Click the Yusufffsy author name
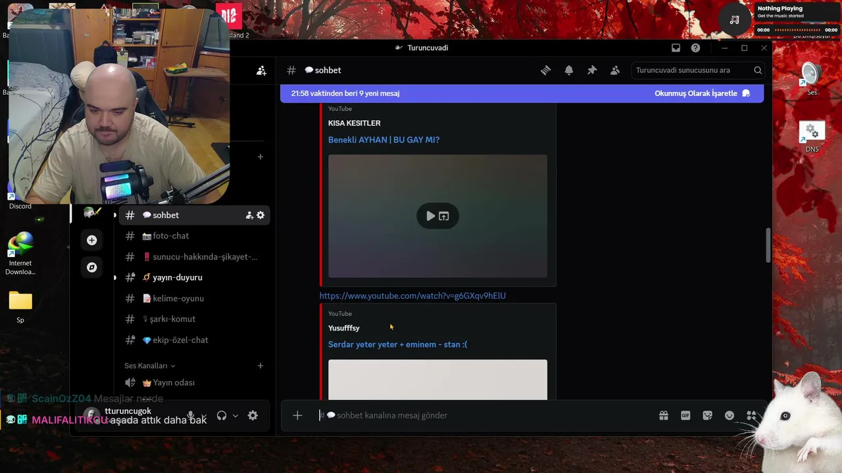 (x=344, y=328)
